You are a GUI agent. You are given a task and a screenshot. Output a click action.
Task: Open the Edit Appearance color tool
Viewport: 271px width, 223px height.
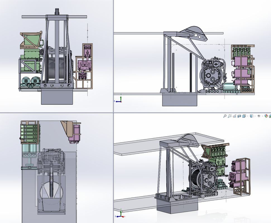point(266,116)
